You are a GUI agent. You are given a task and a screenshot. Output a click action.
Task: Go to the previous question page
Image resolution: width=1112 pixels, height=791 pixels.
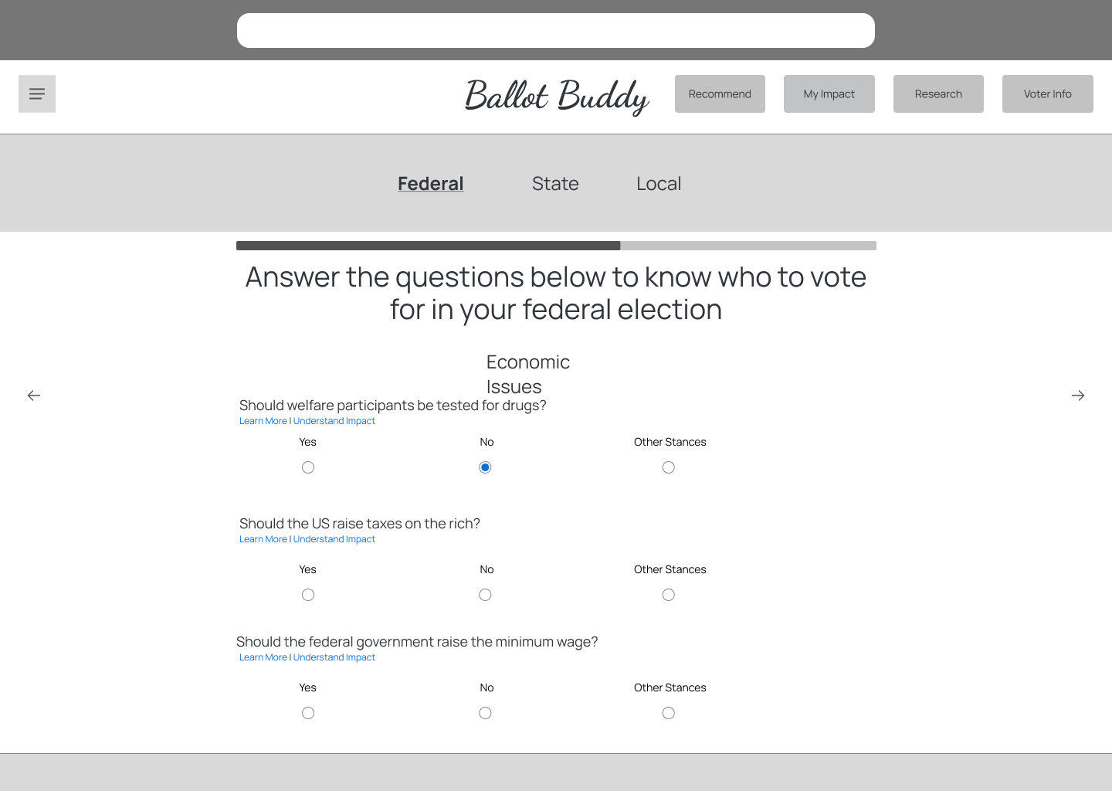33,395
